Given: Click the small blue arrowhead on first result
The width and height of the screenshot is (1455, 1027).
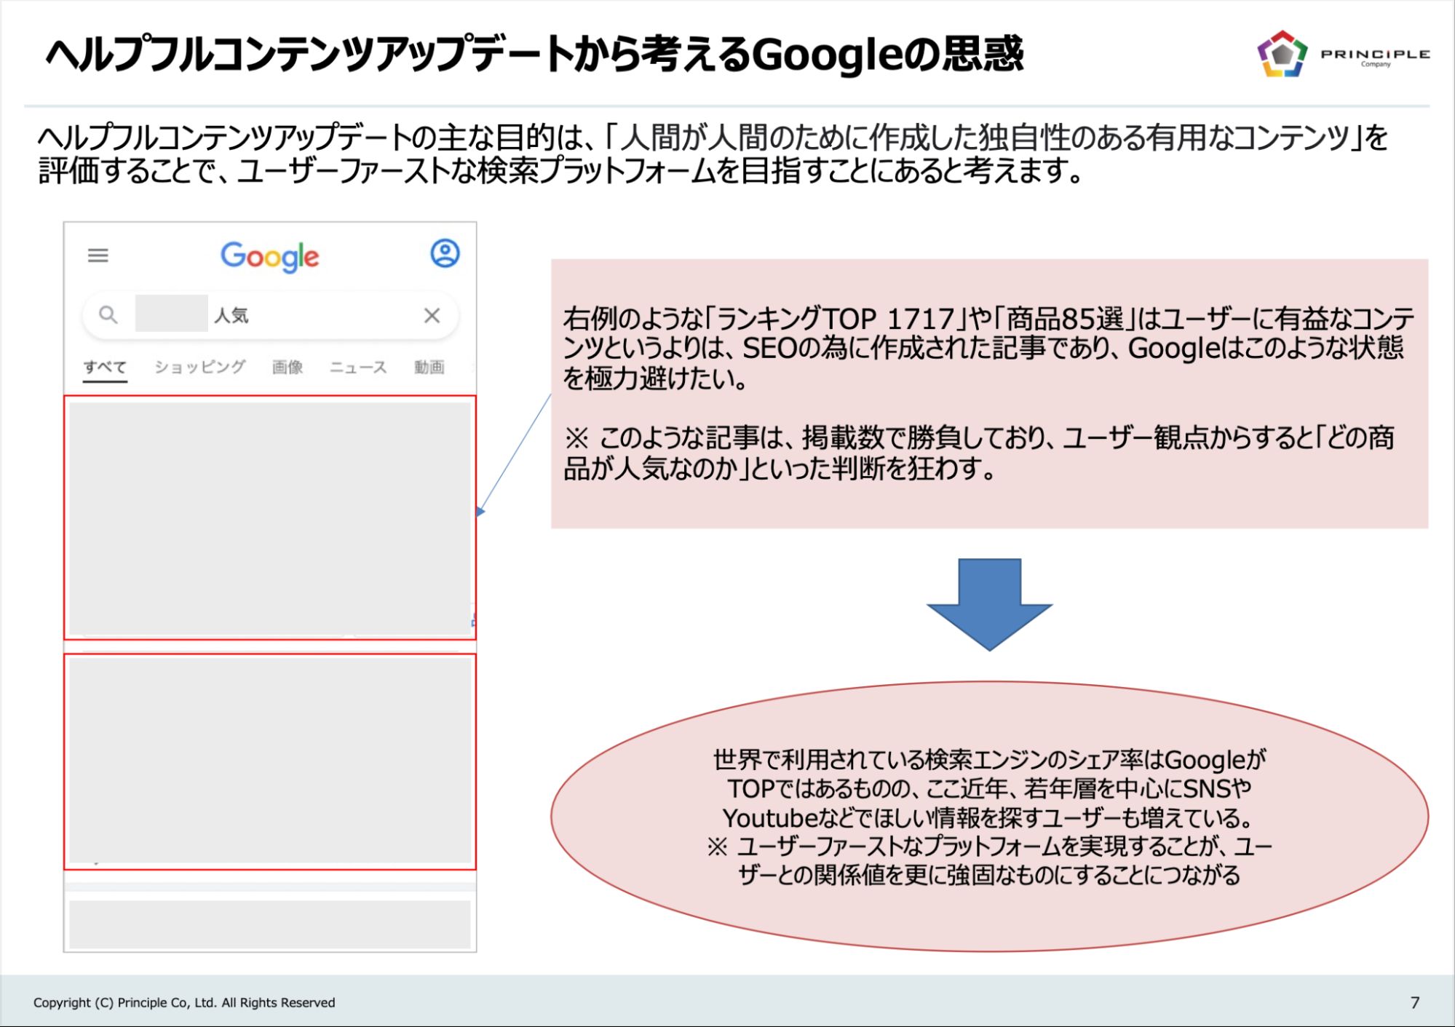Looking at the screenshot, I should click(480, 512).
